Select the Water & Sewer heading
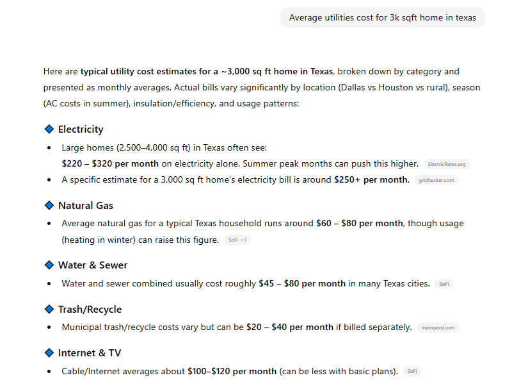 (x=93, y=265)
